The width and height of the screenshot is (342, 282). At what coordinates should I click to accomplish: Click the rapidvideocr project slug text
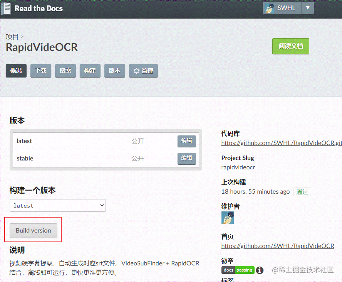click(238, 167)
